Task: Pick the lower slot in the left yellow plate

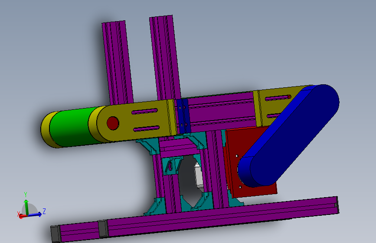Action: 146,129
